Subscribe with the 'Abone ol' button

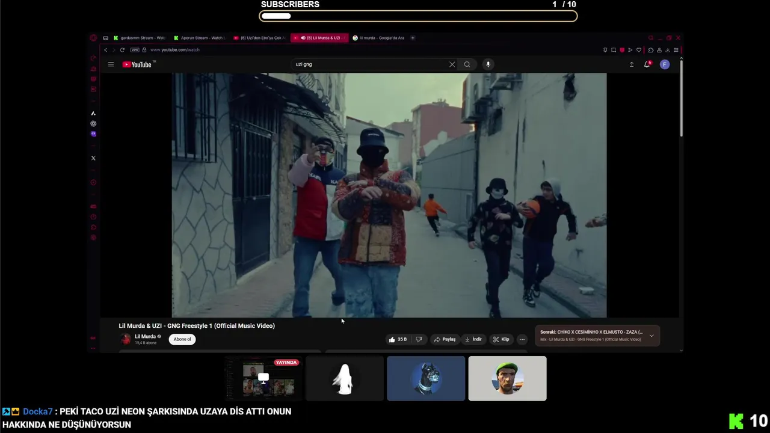(x=182, y=339)
